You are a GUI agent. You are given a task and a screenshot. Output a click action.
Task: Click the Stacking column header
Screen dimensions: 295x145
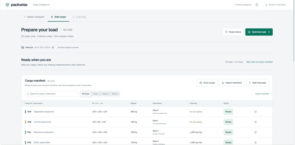pyautogui.click(x=193, y=103)
